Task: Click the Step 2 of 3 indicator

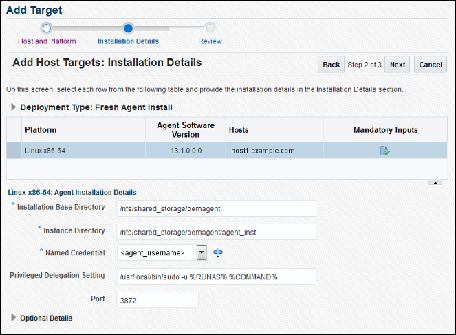Action: pyautogui.click(x=365, y=65)
